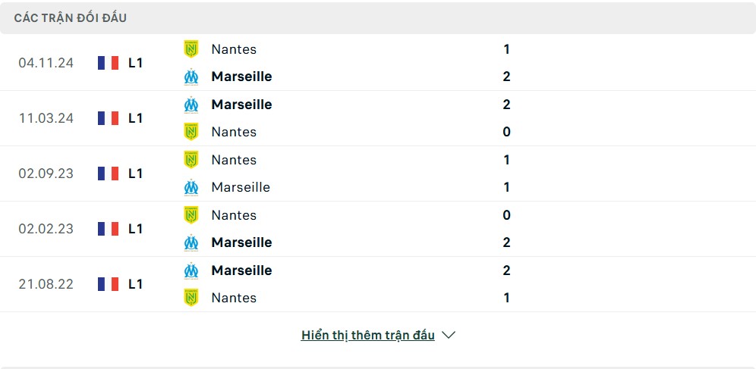Expand list with chevron next to Hiển thị thêm
This screenshot has width=756, height=369.
click(449, 335)
